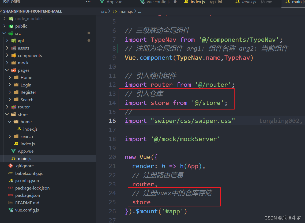Click the Vue.component call on line 9
Image resolution: width=305 pixels, height=223 pixels.
[189, 58]
